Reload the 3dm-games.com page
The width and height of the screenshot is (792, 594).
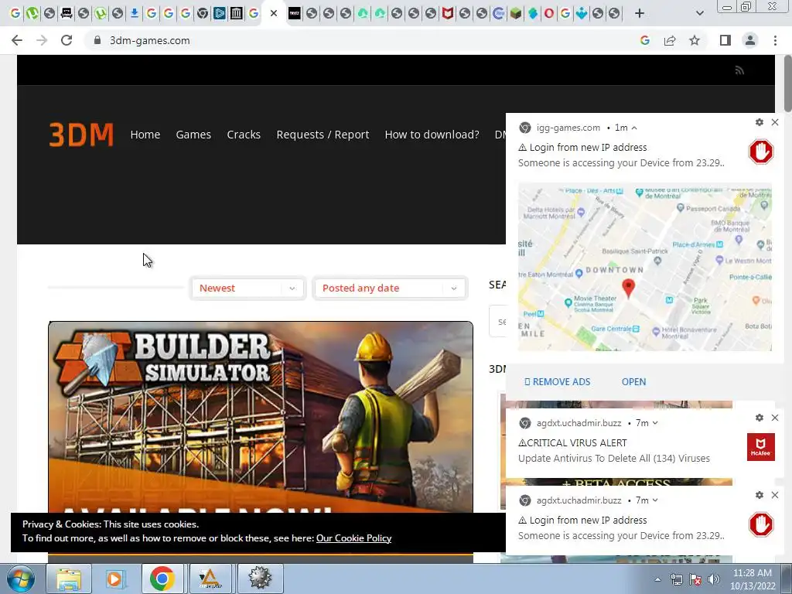coord(67,40)
